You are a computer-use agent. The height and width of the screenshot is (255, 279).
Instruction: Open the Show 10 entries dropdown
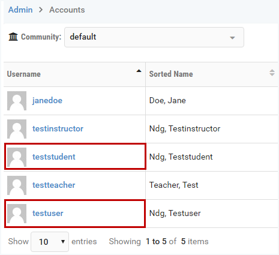(x=50, y=242)
